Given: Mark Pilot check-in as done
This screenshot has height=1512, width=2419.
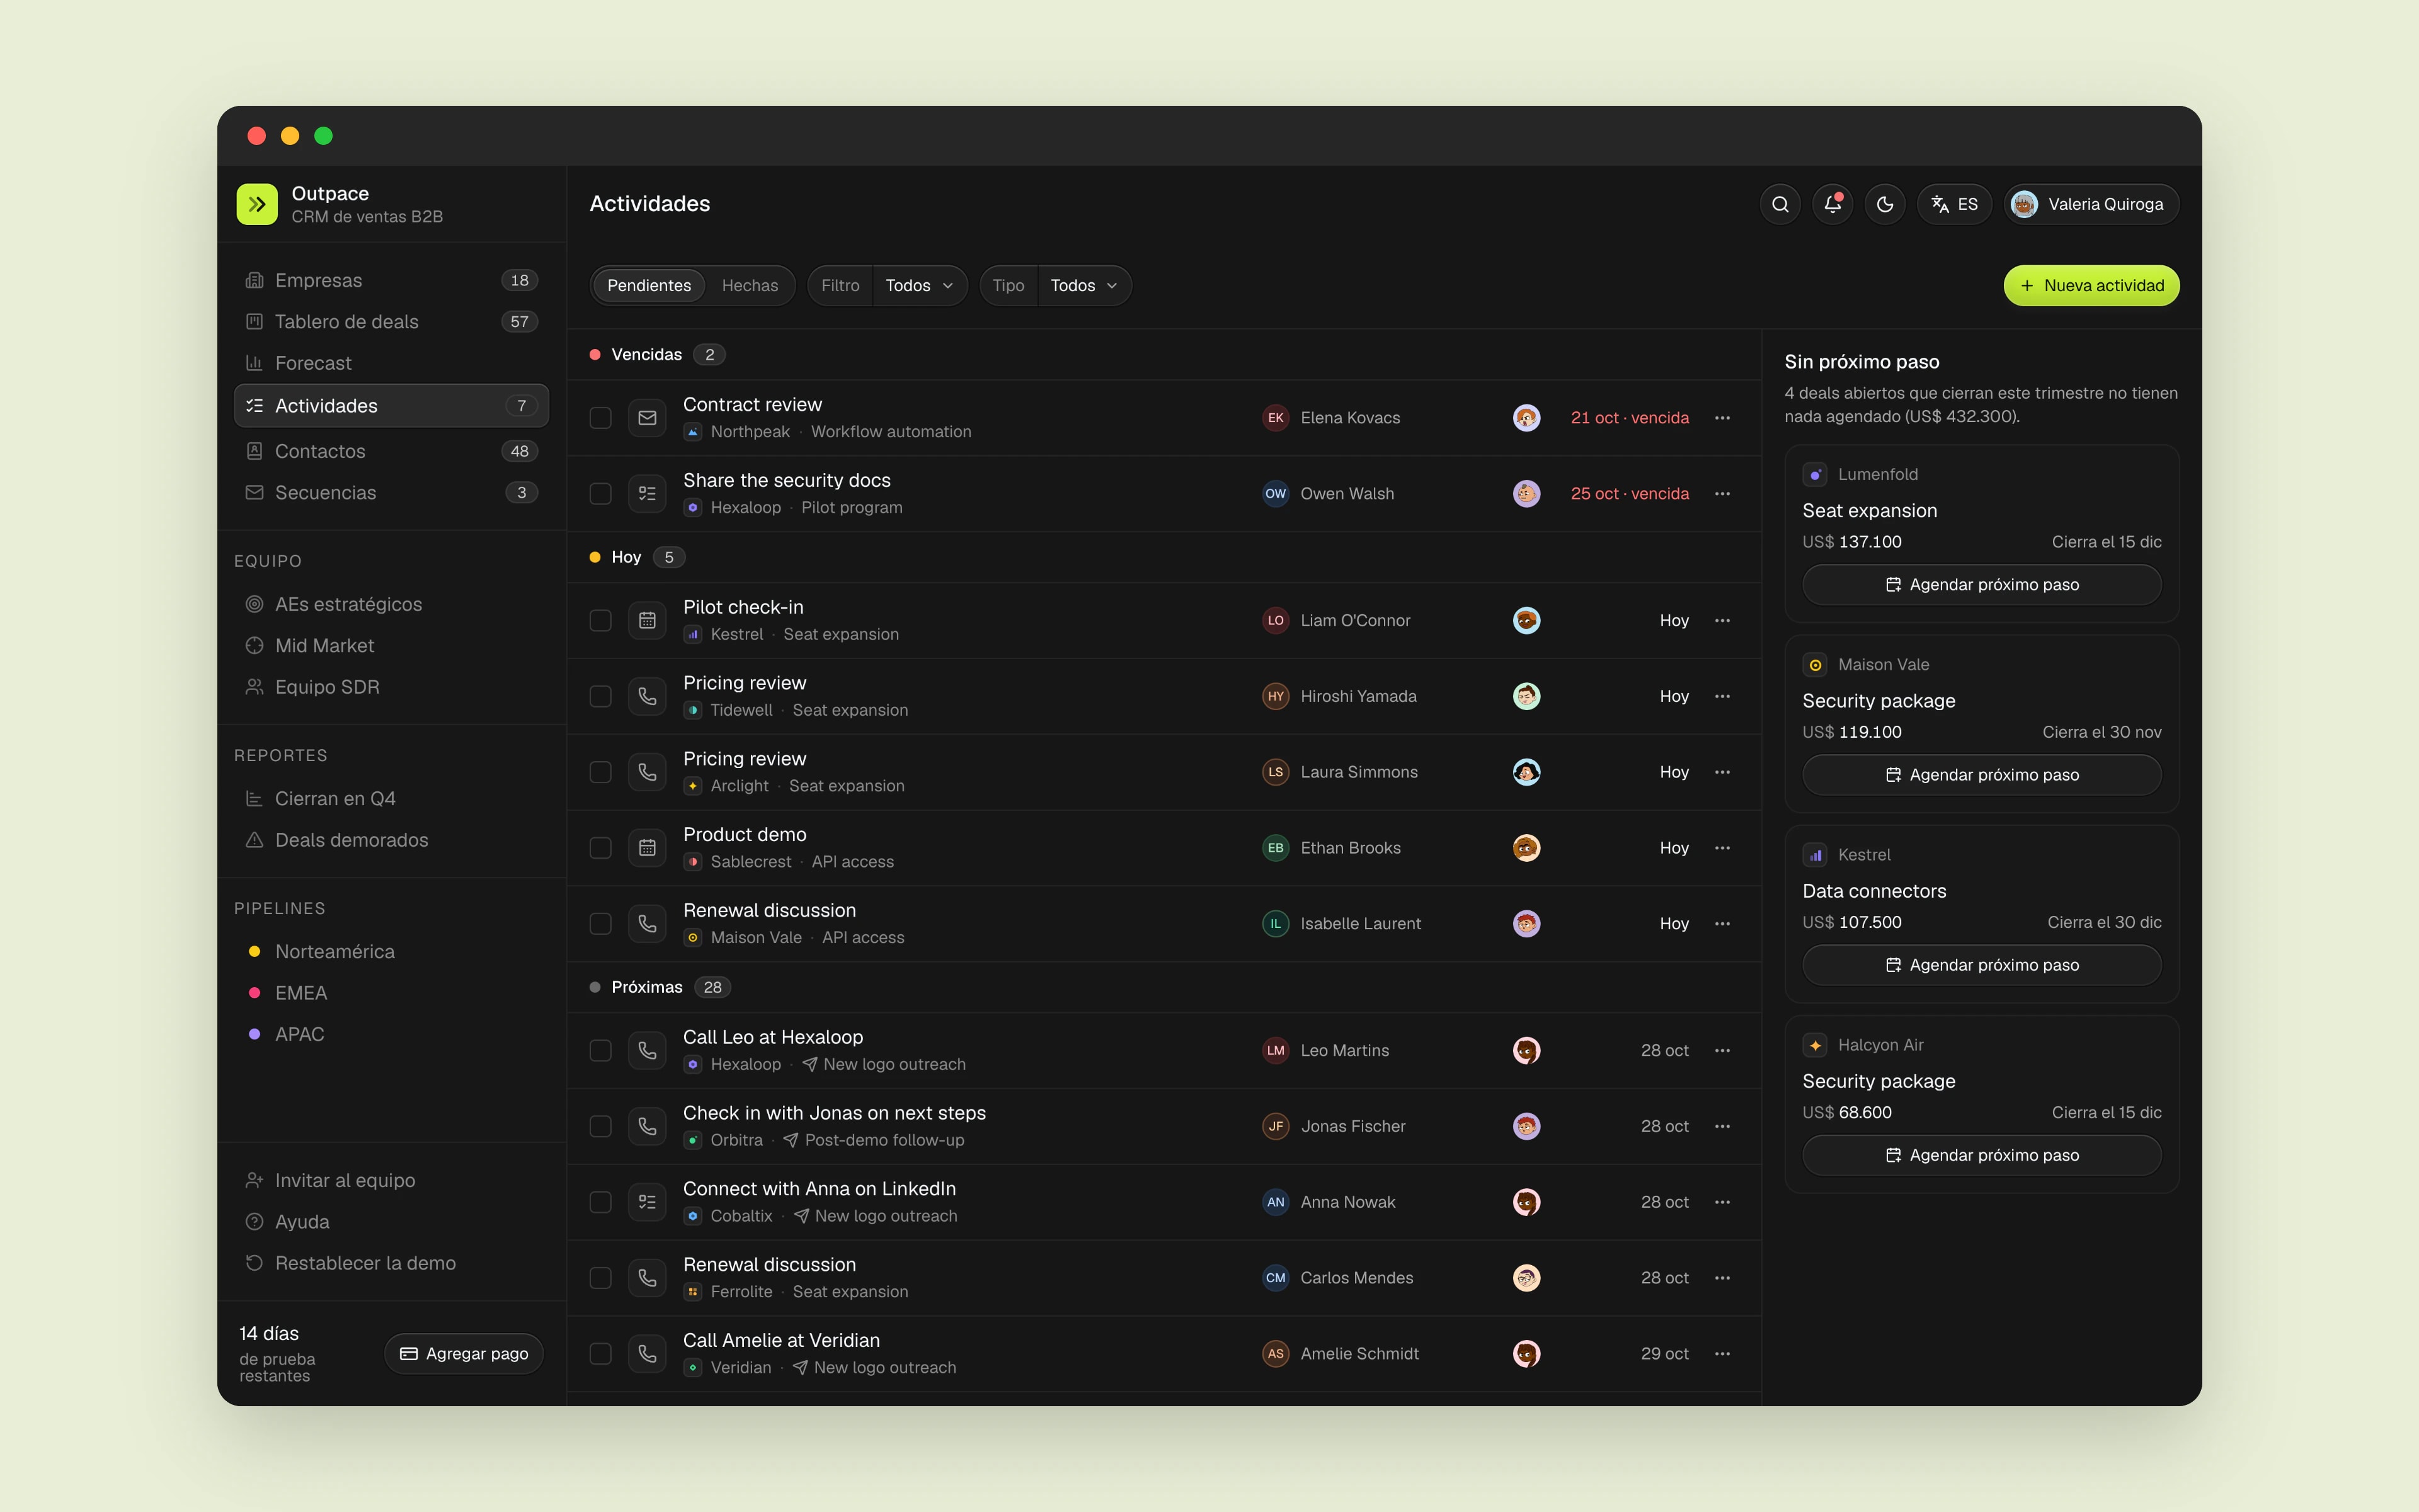Looking at the screenshot, I should point(601,620).
